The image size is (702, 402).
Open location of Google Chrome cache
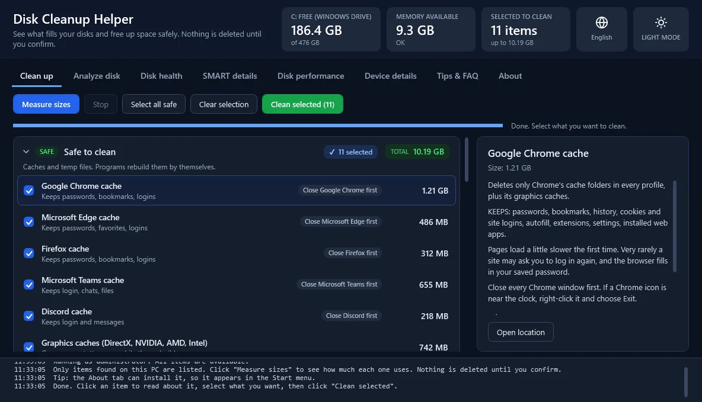(x=521, y=332)
